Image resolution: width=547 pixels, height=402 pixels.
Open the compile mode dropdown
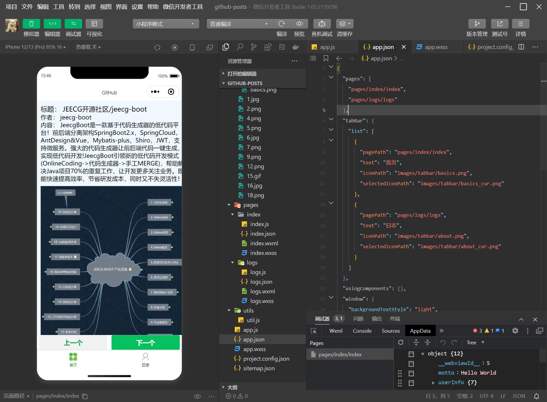tap(240, 24)
